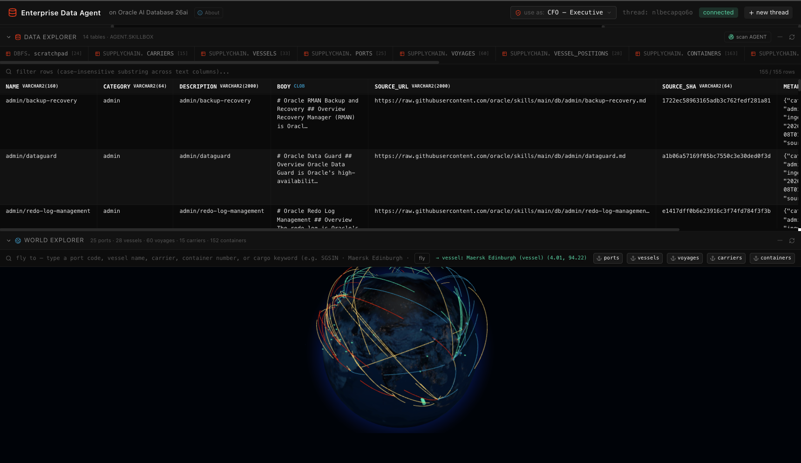This screenshot has height=463, width=801.
Task: Switch to SUPPLYCHAIN.CARRIERS table tab
Action: click(x=141, y=54)
